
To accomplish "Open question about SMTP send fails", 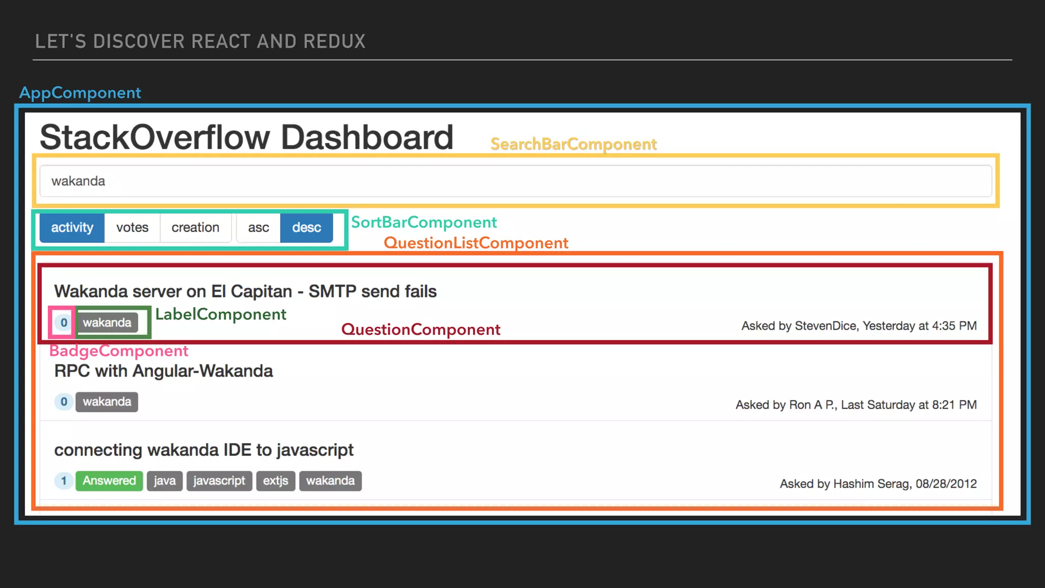I will tap(245, 291).
